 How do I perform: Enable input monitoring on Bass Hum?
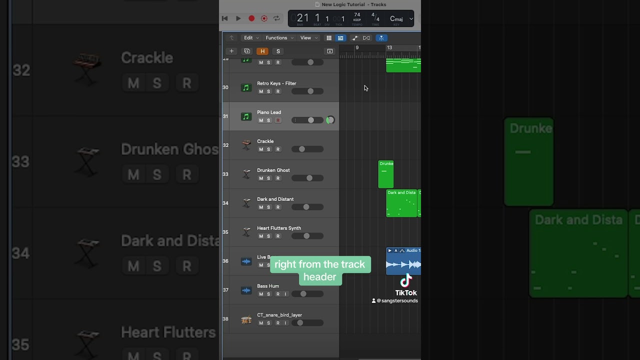(x=285, y=294)
